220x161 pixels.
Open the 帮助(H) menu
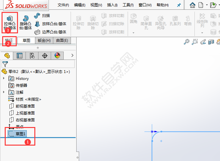(162, 5)
